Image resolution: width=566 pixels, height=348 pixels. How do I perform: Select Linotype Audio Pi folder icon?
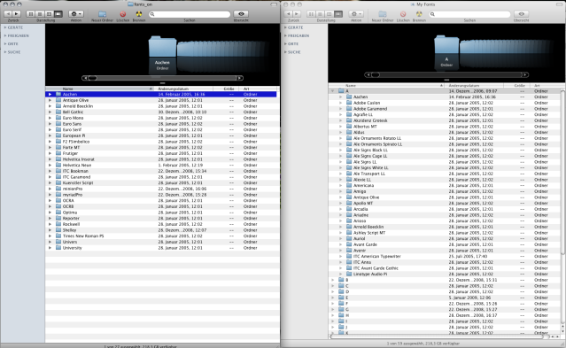coord(349,274)
